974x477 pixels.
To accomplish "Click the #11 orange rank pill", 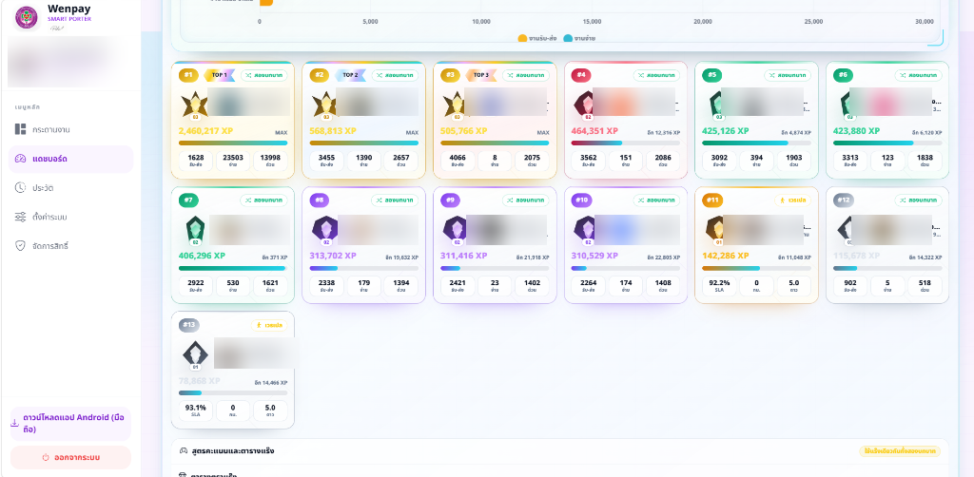I will click(x=713, y=200).
